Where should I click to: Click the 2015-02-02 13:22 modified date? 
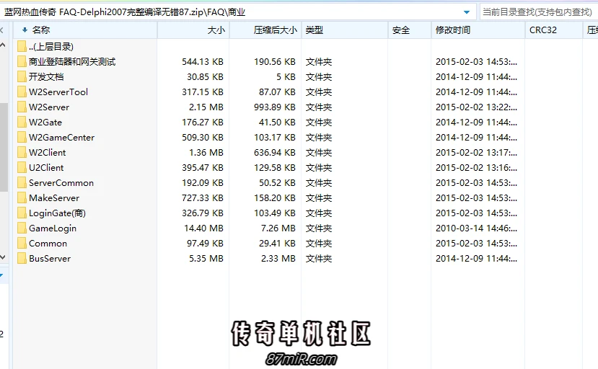point(476,107)
